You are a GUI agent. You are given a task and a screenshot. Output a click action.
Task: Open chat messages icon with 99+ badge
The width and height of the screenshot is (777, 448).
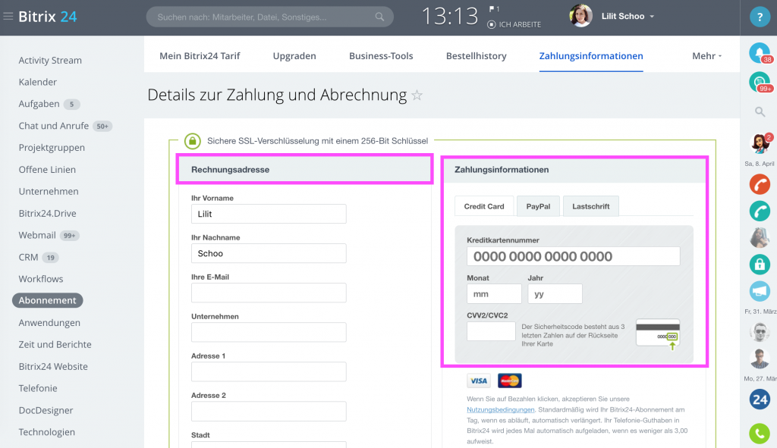759,82
